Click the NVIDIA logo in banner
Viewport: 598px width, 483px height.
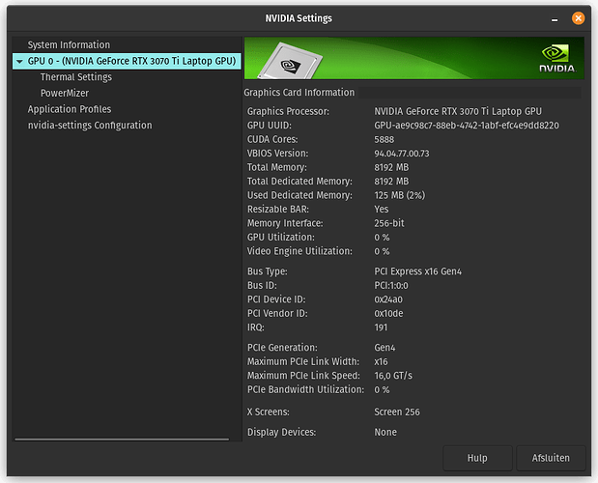point(557,58)
